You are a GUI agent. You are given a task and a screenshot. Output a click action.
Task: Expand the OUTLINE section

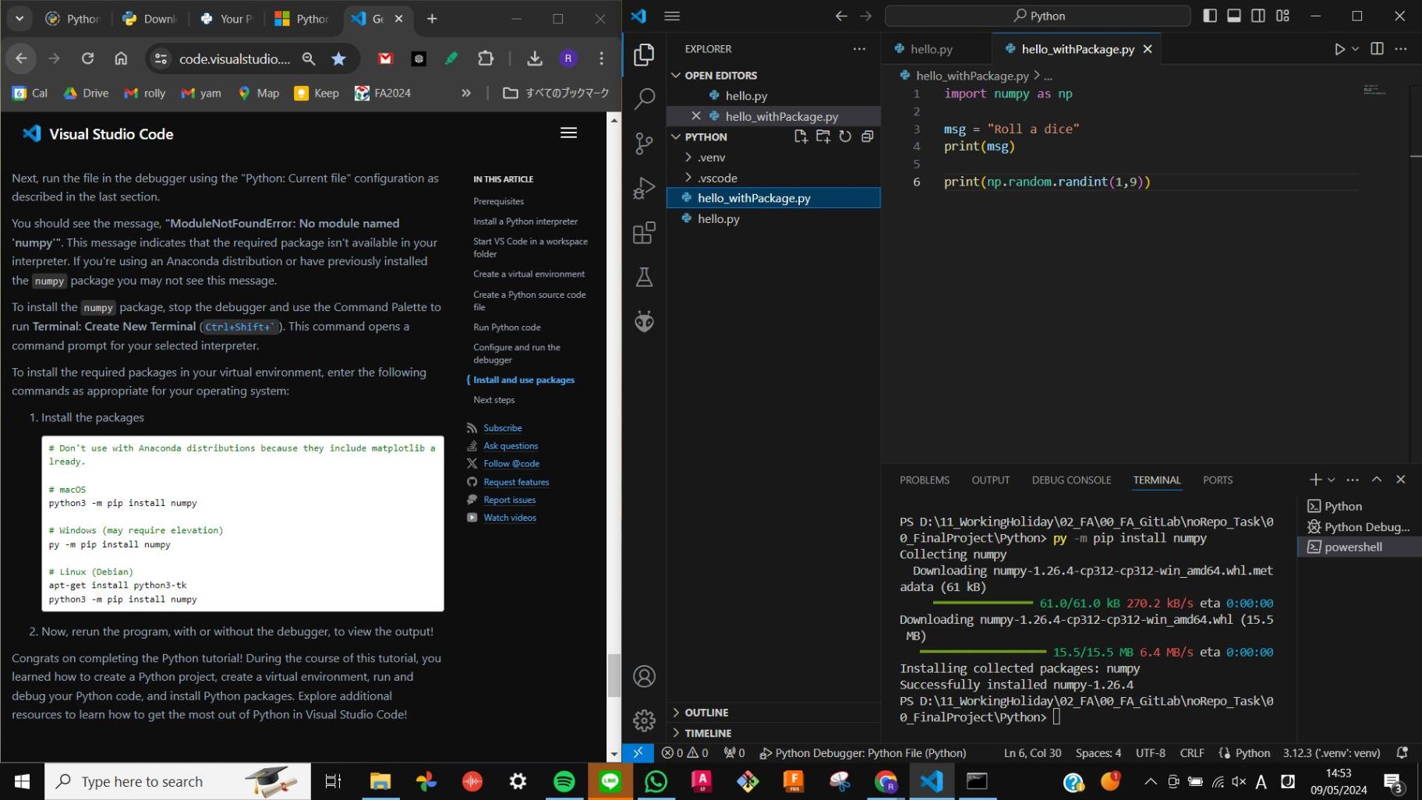[x=706, y=712]
